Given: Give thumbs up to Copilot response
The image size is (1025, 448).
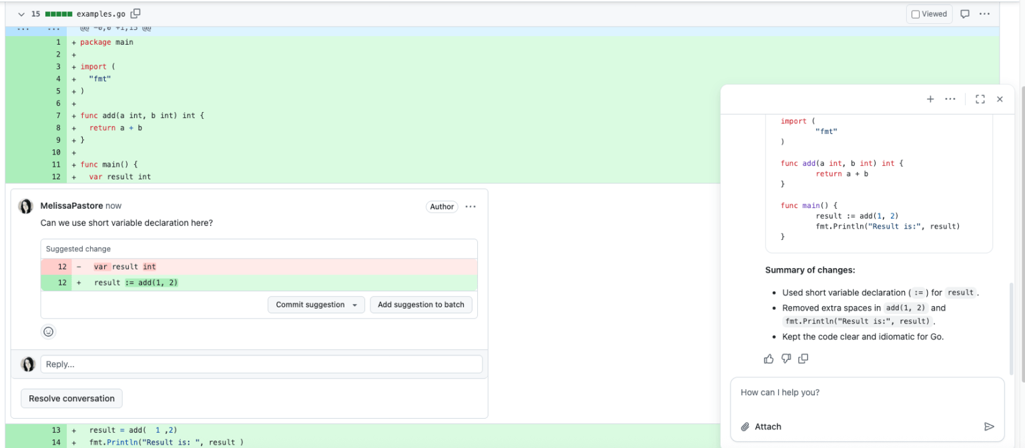Looking at the screenshot, I should pyautogui.click(x=769, y=359).
